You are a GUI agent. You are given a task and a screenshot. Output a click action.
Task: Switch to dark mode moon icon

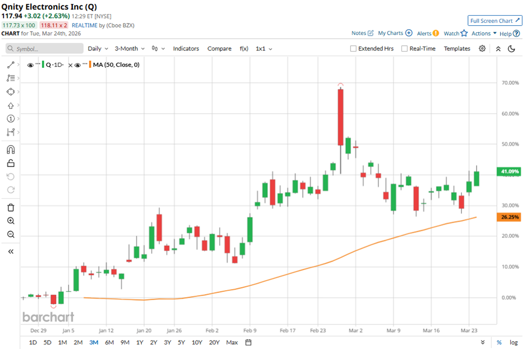pyautogui.click(x=511, y=49)
